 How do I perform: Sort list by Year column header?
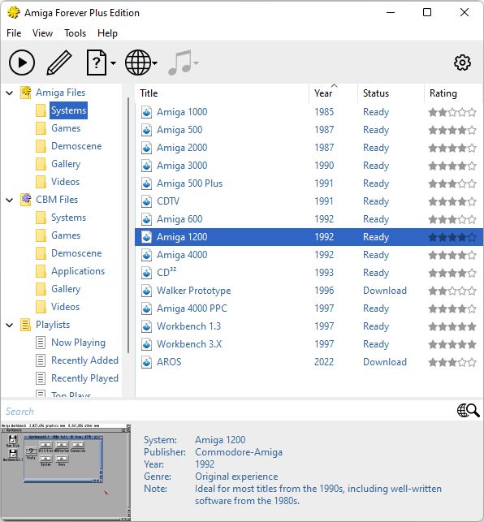click(334, 93)
